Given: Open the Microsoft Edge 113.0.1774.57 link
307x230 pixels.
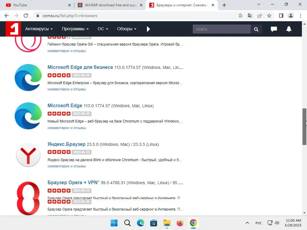Looking at the screenshot, I should tap(65, 106).
